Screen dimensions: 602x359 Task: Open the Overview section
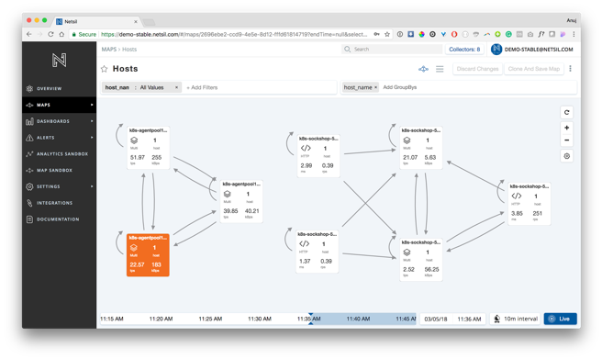click(x=59, y=88)
